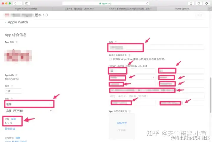This screenshot has width=212, height=142.
Task: Click the version input field containing 1.0
Action: point(13,91)
